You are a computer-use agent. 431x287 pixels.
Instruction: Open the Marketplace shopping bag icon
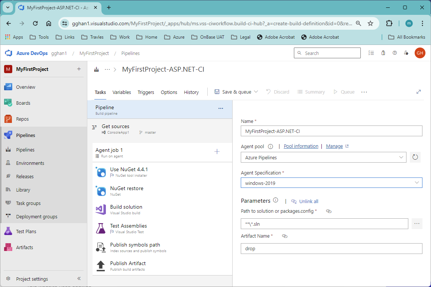pyautogui.click(x=383, y=53)
